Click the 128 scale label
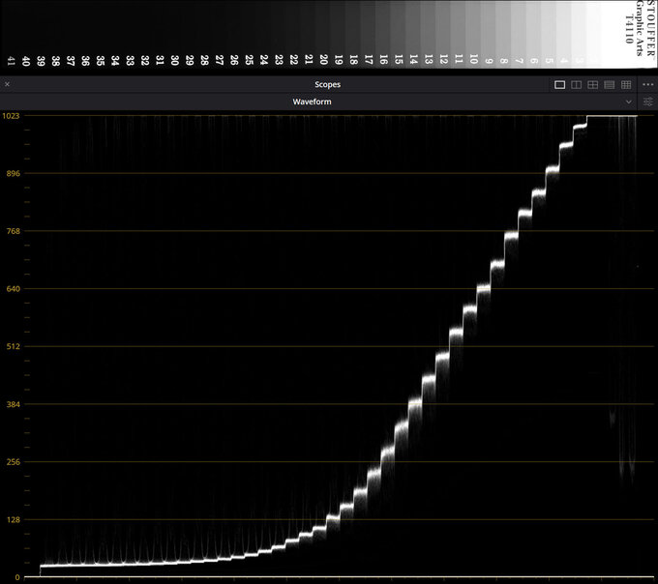The width and height of the screenshot is (658, 584). click(x=14, y=520)
